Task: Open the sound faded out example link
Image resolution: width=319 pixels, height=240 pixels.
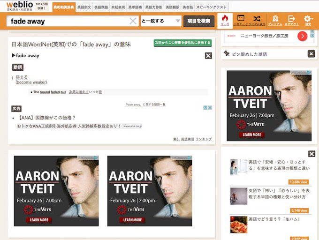Action: (53, 92)
